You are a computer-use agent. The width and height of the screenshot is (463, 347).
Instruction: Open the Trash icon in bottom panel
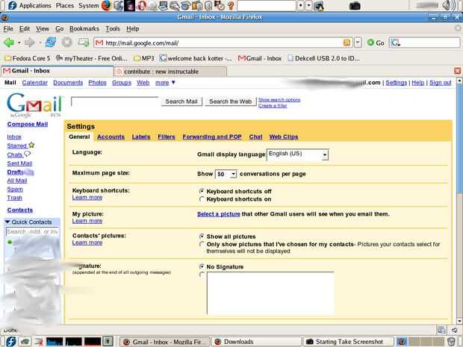[x=452, y=342]
